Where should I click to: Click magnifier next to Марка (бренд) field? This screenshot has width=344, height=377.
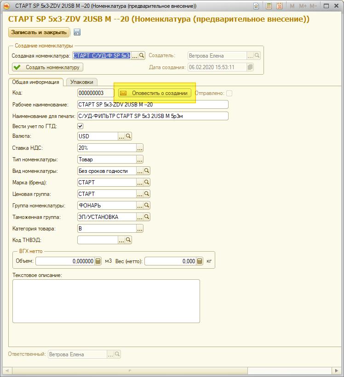(x=147, y=183)
